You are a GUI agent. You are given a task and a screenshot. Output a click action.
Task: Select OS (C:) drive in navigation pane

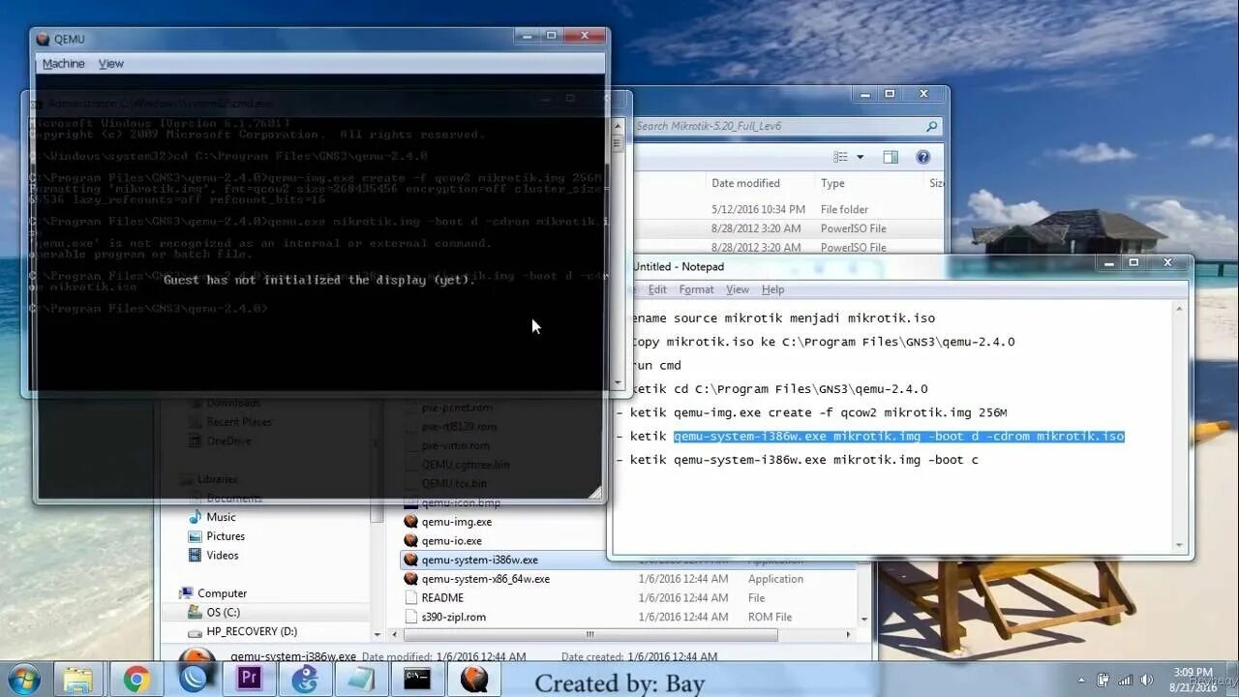pyautogui.click(x=223, y=613)
